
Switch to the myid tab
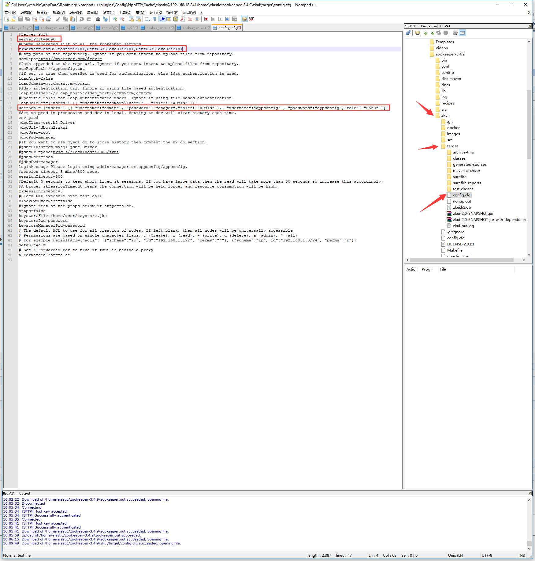click(x=130, y=28)
